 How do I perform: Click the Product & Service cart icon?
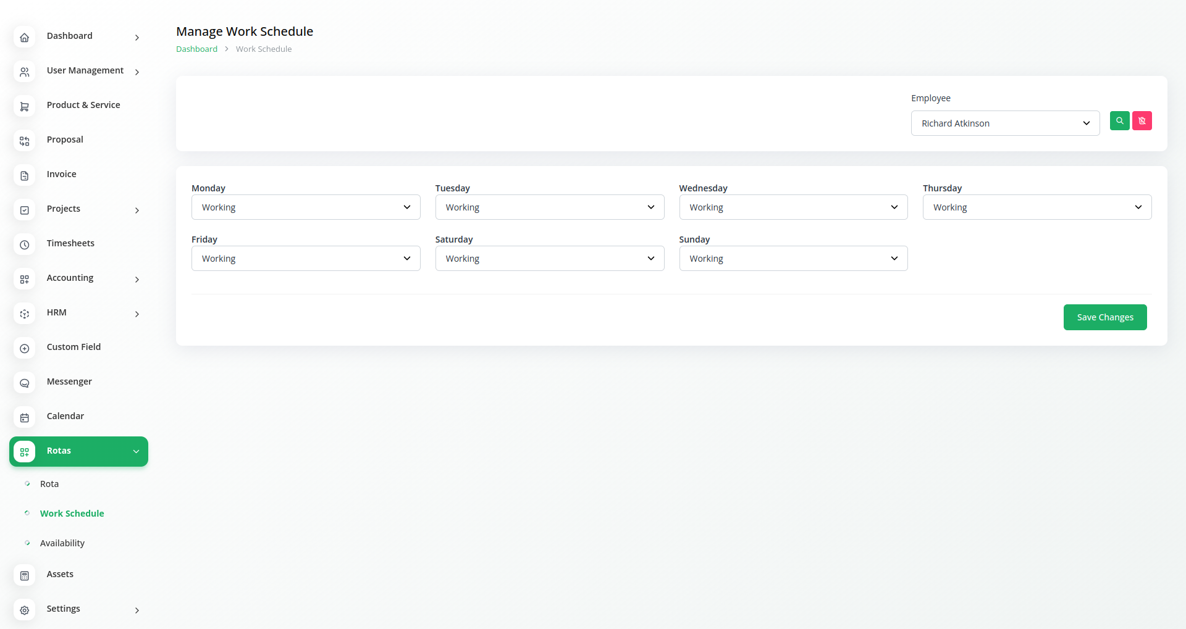(x=24, y=107)
